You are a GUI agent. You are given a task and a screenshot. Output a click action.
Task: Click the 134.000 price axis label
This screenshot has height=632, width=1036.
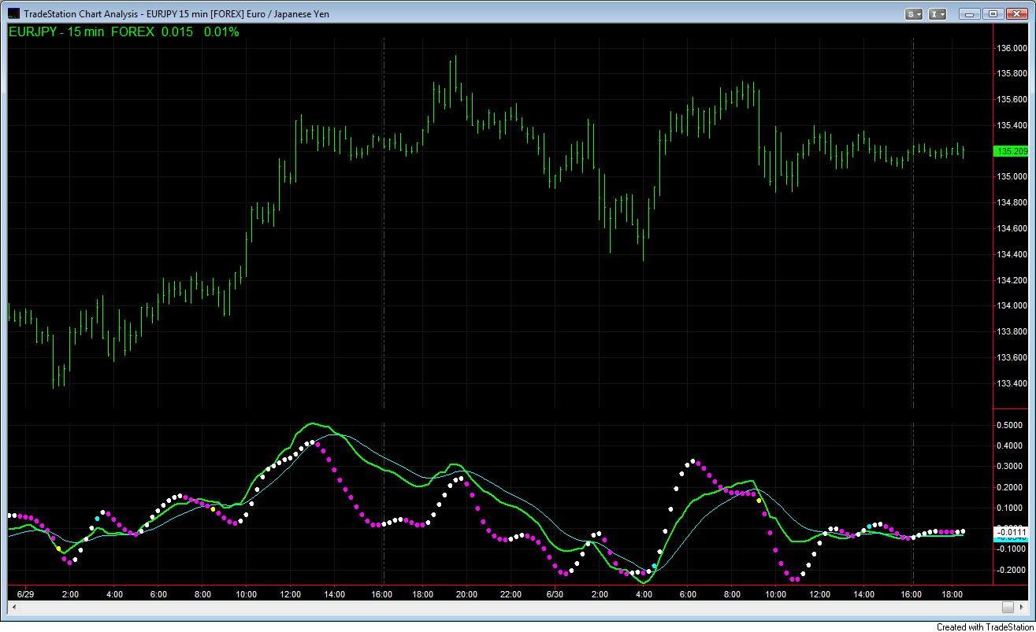coord(1012,306)
